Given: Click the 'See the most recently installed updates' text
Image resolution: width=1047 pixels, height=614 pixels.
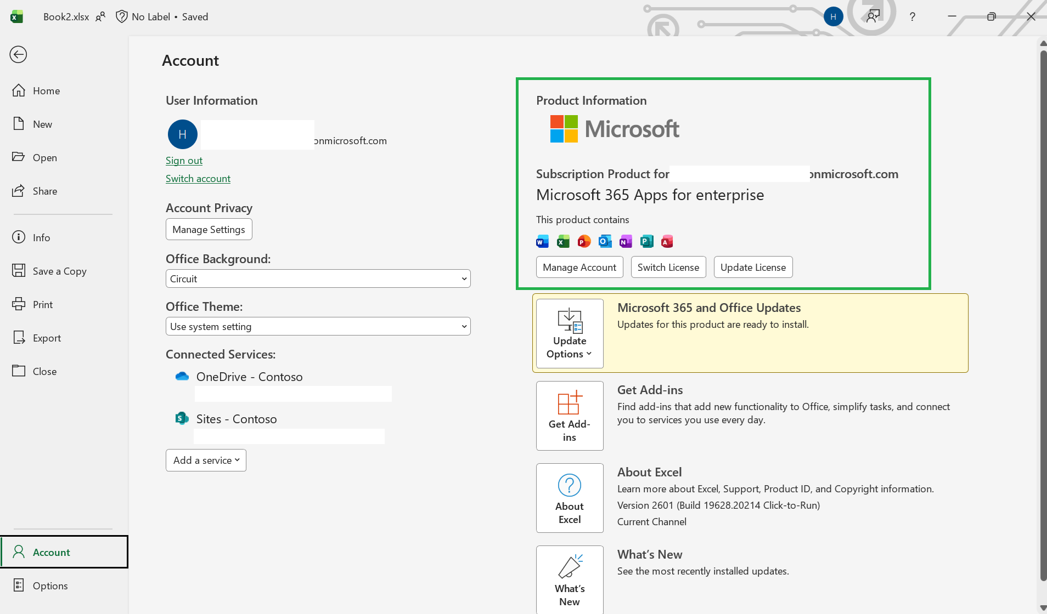Looking at the screenshot, I should point(703,571).
